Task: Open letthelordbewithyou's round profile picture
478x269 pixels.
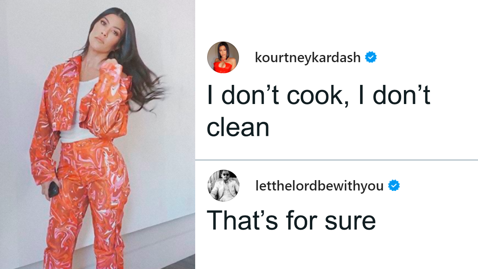Action: (223, 185)
